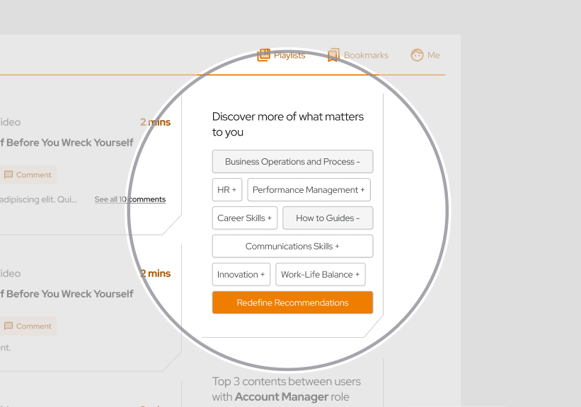Add the HR topic tag

tap(226, 190)
